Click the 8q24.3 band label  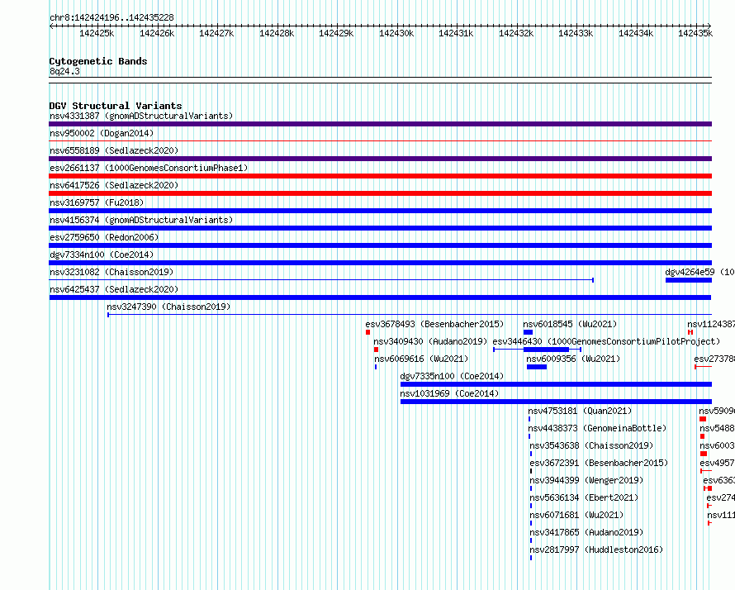(x=64, y=71)
